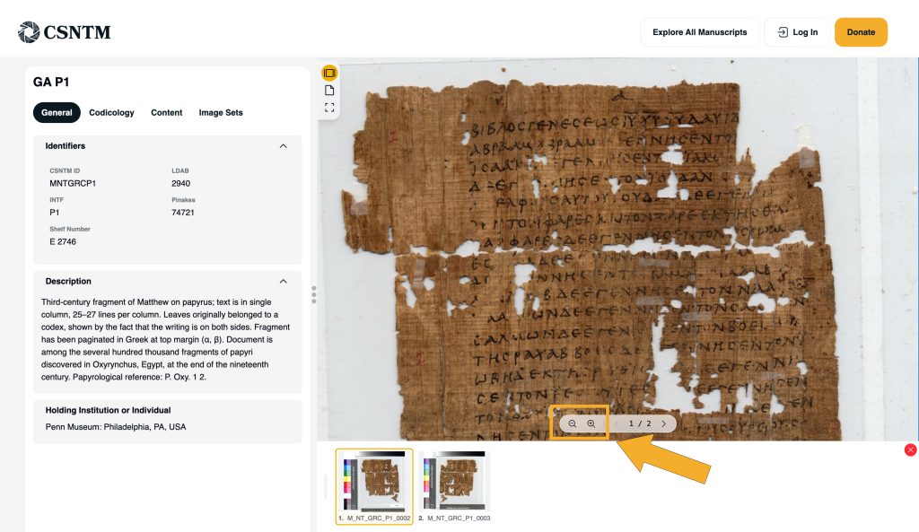Switch to gallery strip view icon
Image resolution: width=919 pixels, height=532 pixels.
click(x=329, y=73)
